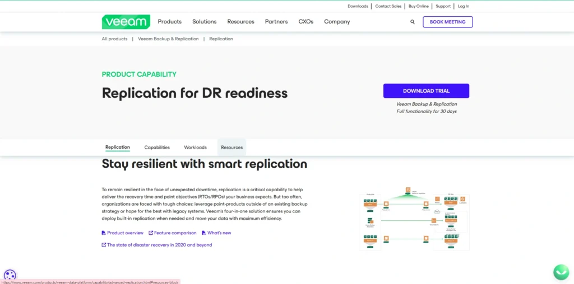Open the Contact Sales link
The height and width of the screenshot is (284, 574).
[x=388, y=6]
